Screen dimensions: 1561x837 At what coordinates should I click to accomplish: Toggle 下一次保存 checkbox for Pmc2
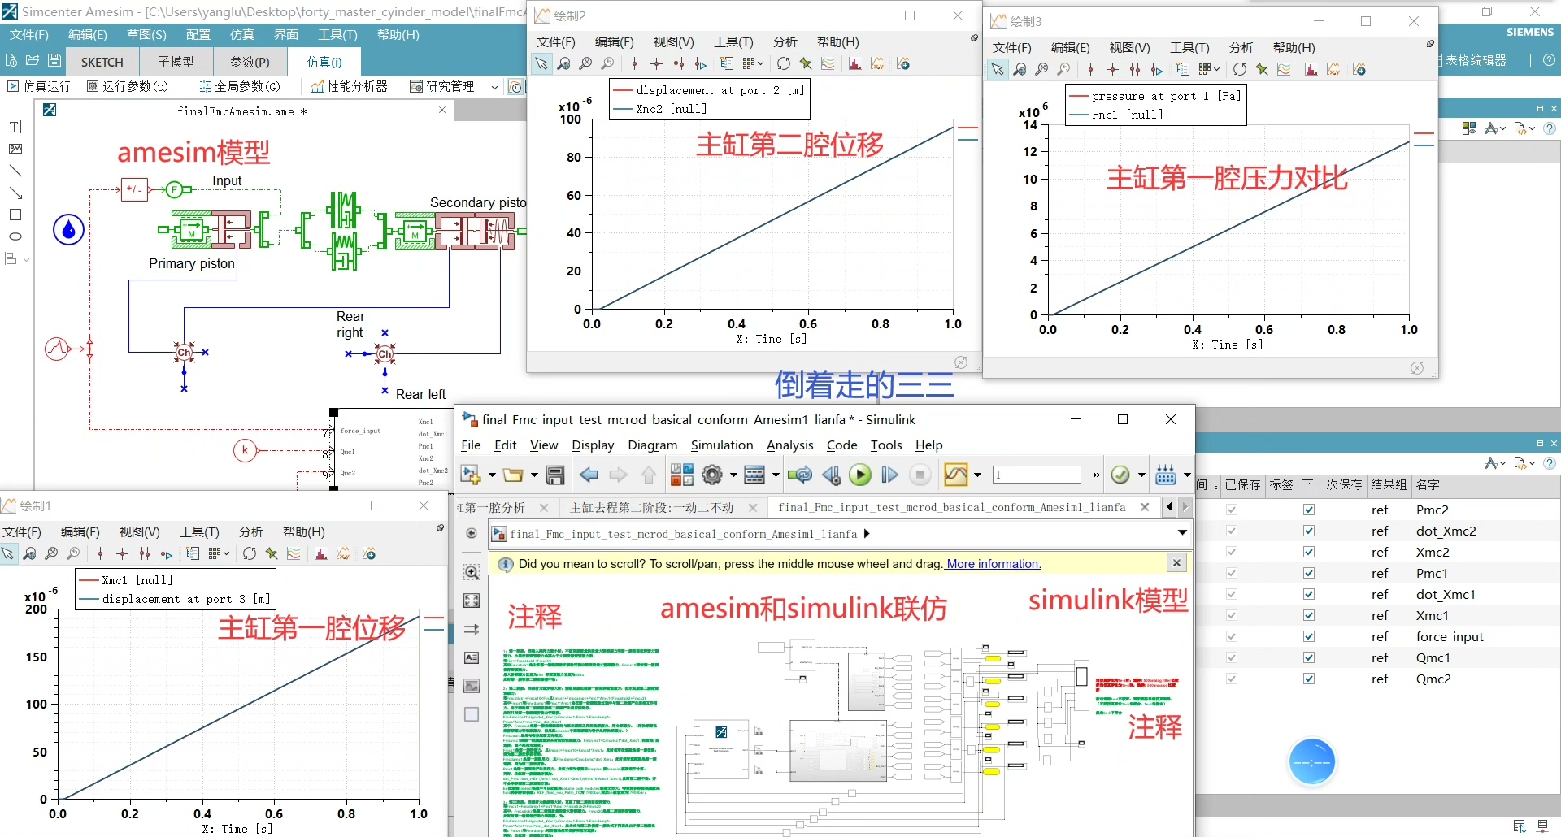coord(1309,510)
